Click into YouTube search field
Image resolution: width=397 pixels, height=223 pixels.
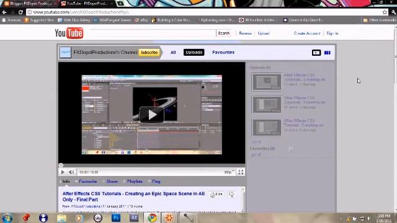pyautogui.click(x=153, y=33)
